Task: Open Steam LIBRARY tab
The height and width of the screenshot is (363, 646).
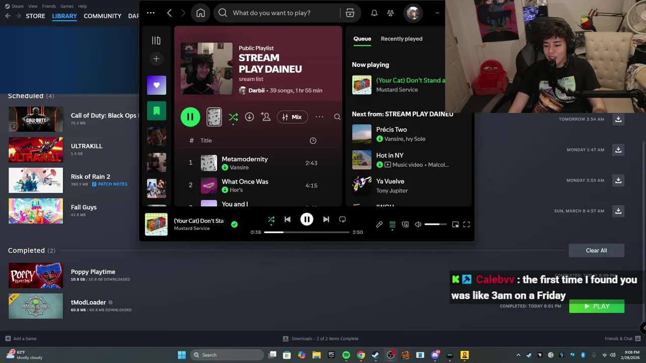Action: pos(65,16)
